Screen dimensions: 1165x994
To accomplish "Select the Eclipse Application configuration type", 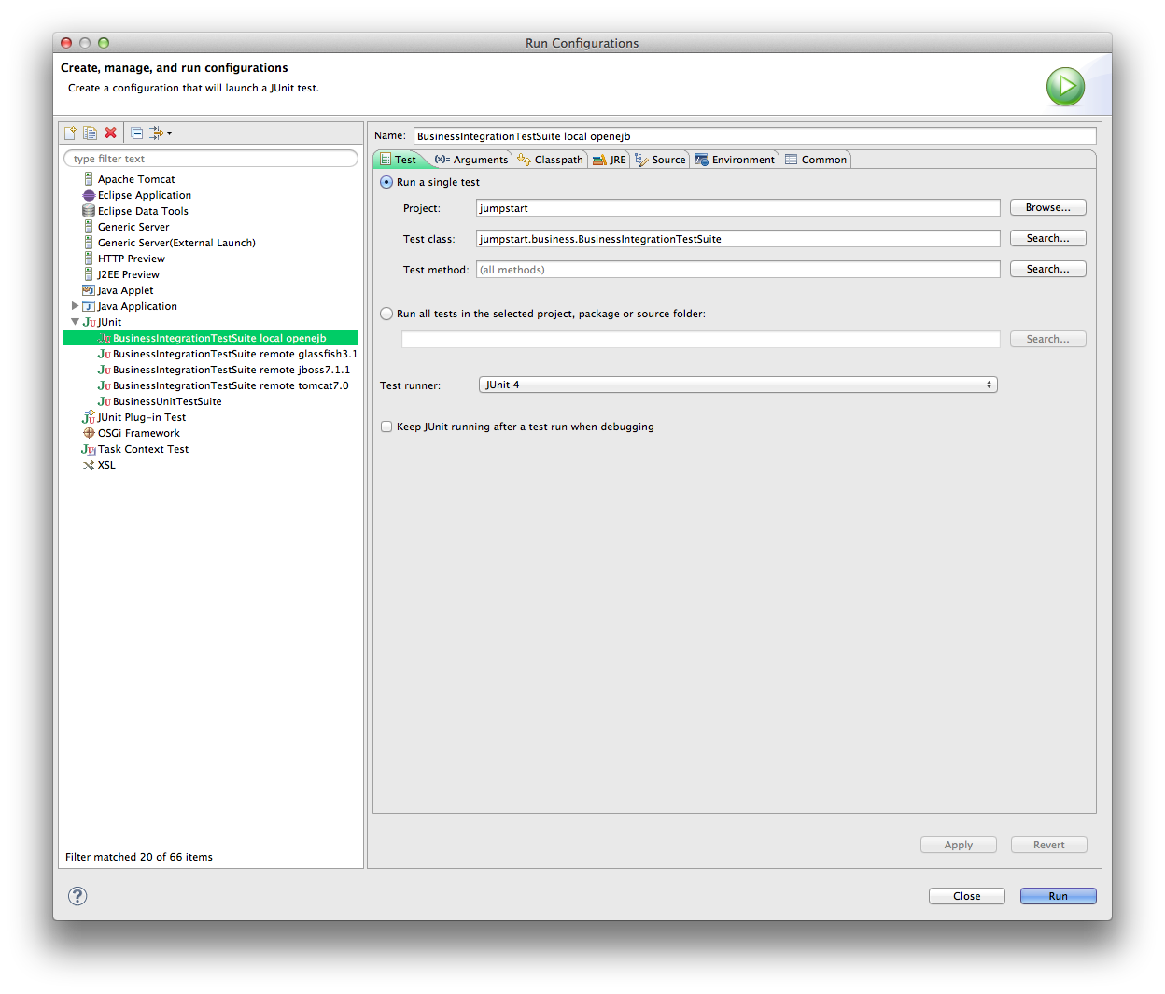I will tap(144, 195).
